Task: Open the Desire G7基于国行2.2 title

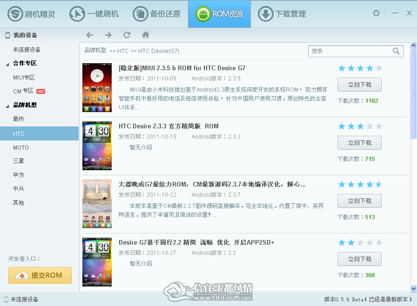Action: click(x=196, y=242)
